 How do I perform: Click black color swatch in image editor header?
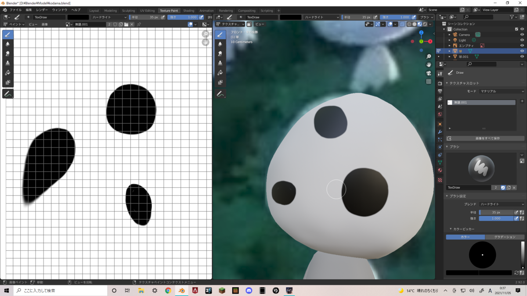tap(78, 17)
